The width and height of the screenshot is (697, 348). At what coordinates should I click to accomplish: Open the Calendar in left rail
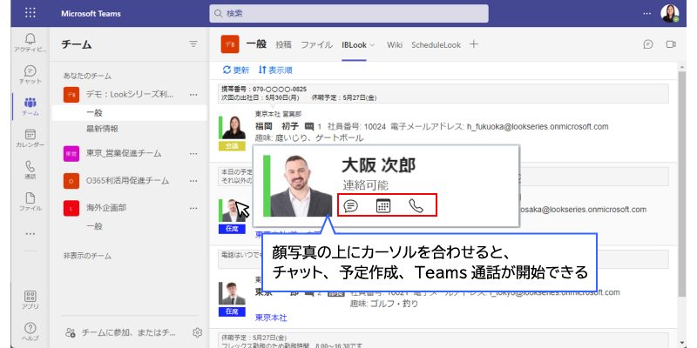point(30,138)
